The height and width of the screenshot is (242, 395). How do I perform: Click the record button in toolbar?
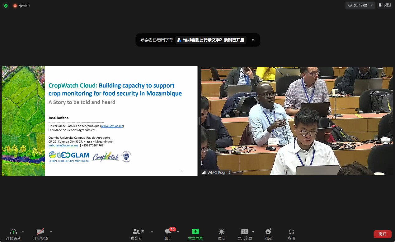(x=221, y=234)
